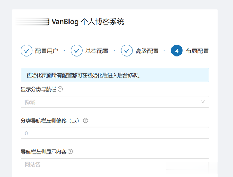Click the 初始化页面所有配置 info alert message
This screenshot has height=177, width=233.
tap(115, 75)
